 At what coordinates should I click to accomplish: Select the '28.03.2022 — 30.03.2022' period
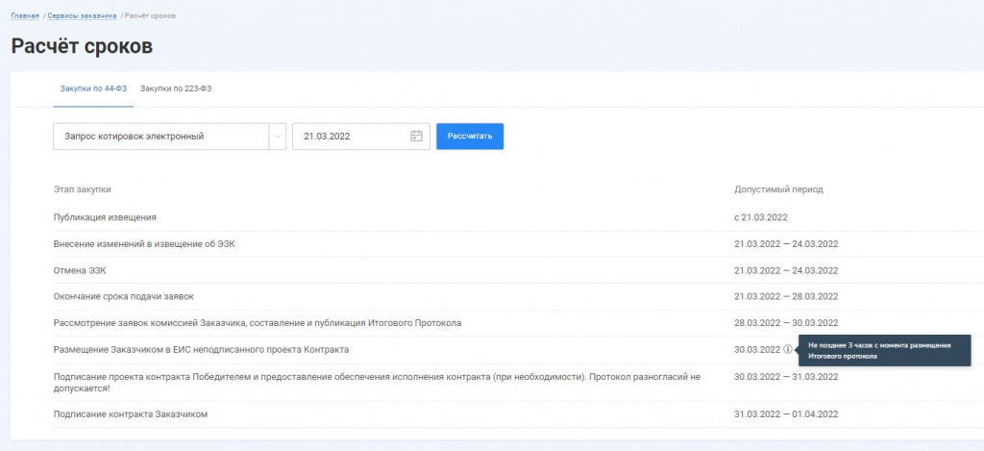point(786,323)
